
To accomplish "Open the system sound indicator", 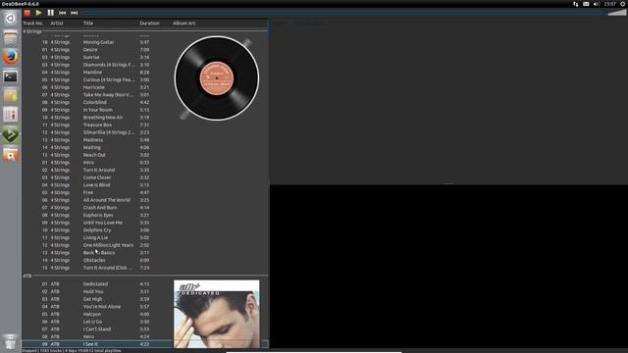I will [596, 4].
